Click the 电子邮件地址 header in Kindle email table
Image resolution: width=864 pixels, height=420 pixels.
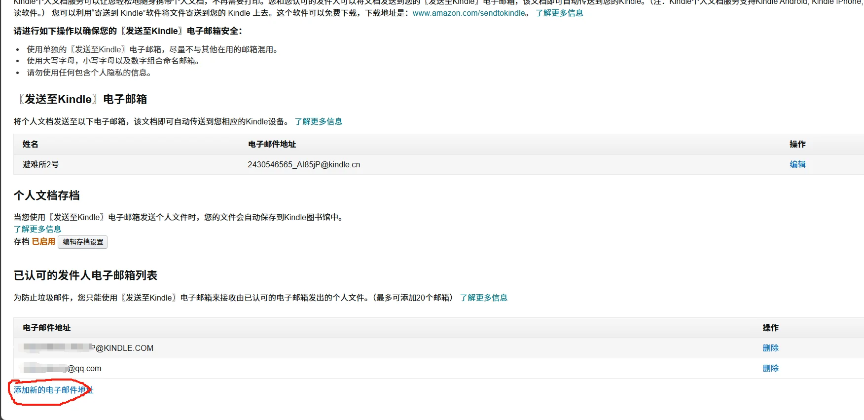272,144
